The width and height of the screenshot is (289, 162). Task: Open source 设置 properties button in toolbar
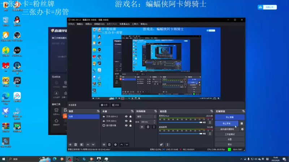pos(104,105)
